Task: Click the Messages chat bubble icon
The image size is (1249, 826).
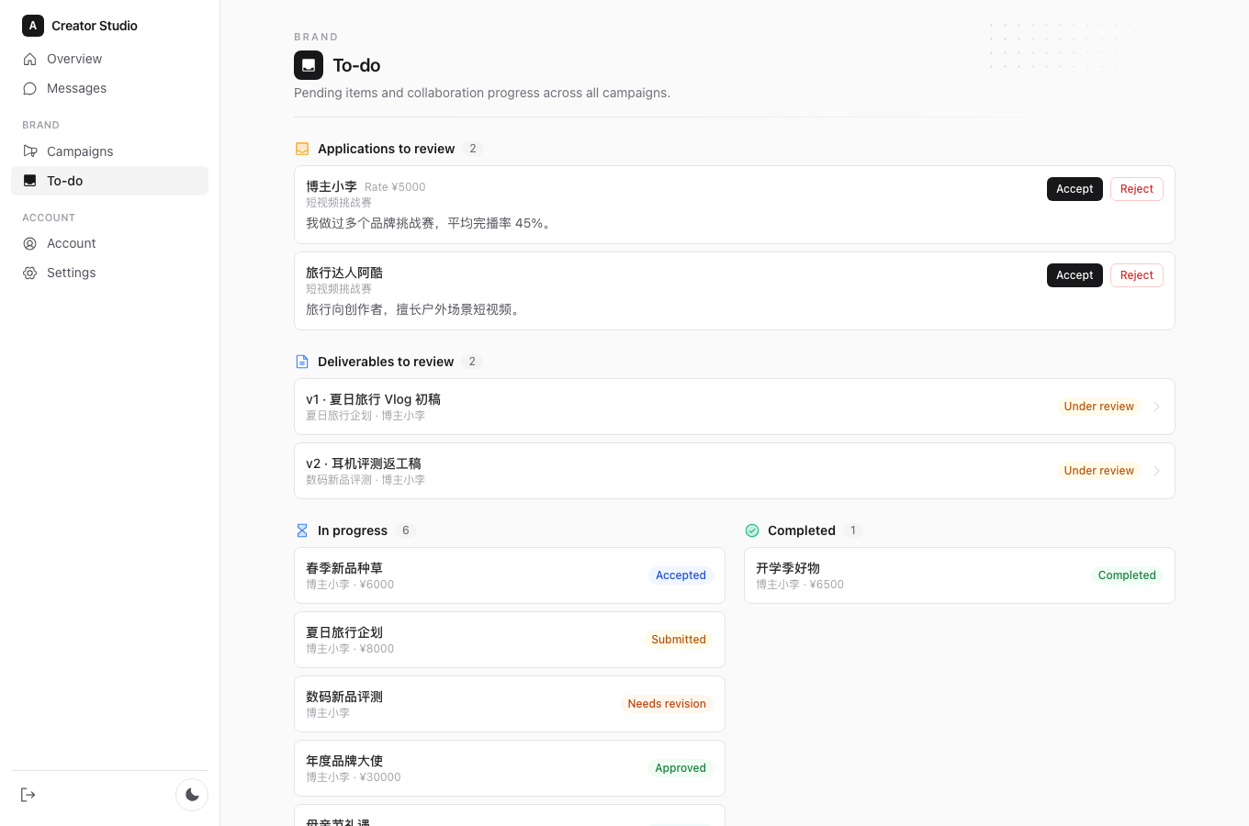Action: click(x=29, y=88)
